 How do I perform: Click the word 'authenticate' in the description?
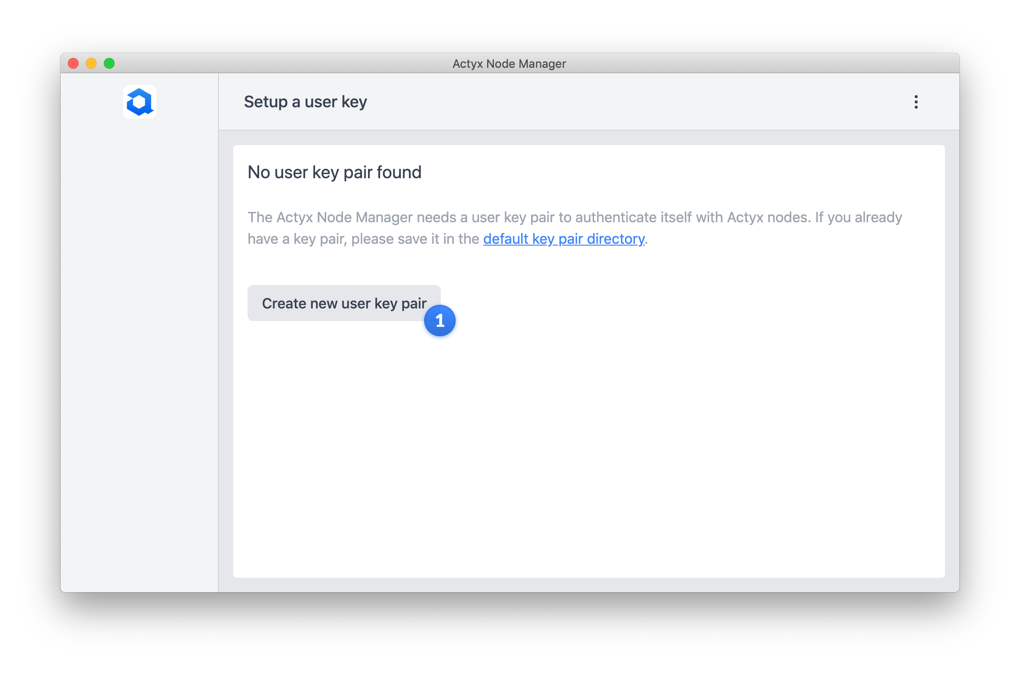click(615, 217)
